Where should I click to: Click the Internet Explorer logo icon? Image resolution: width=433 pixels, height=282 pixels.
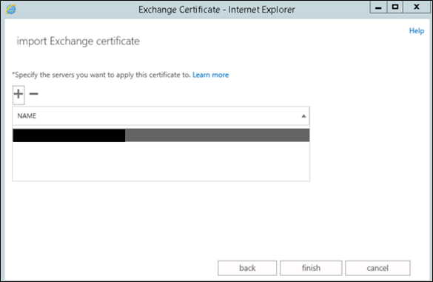[11, 9]
